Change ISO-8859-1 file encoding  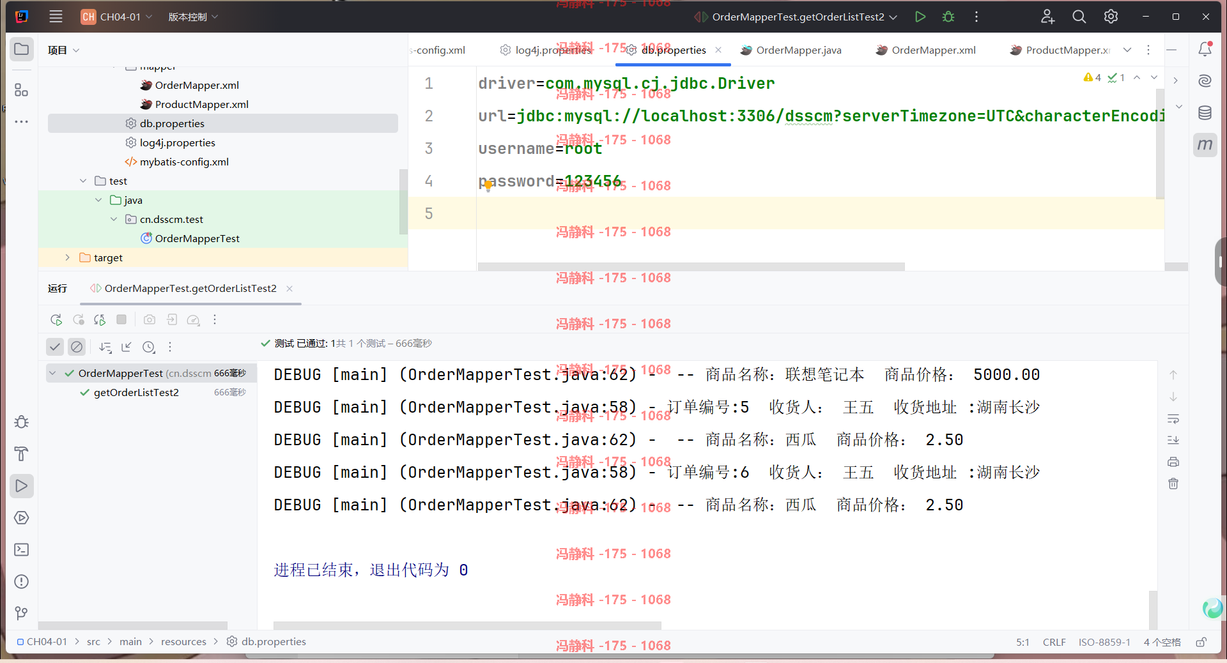click(x=1105, y=642)
